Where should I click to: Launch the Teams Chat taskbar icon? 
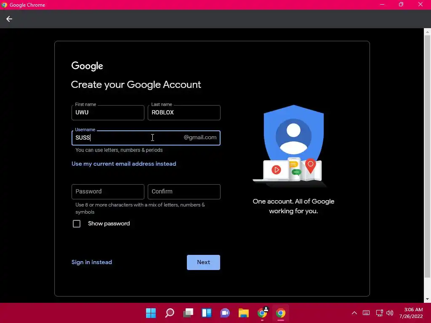click(225, 313)
